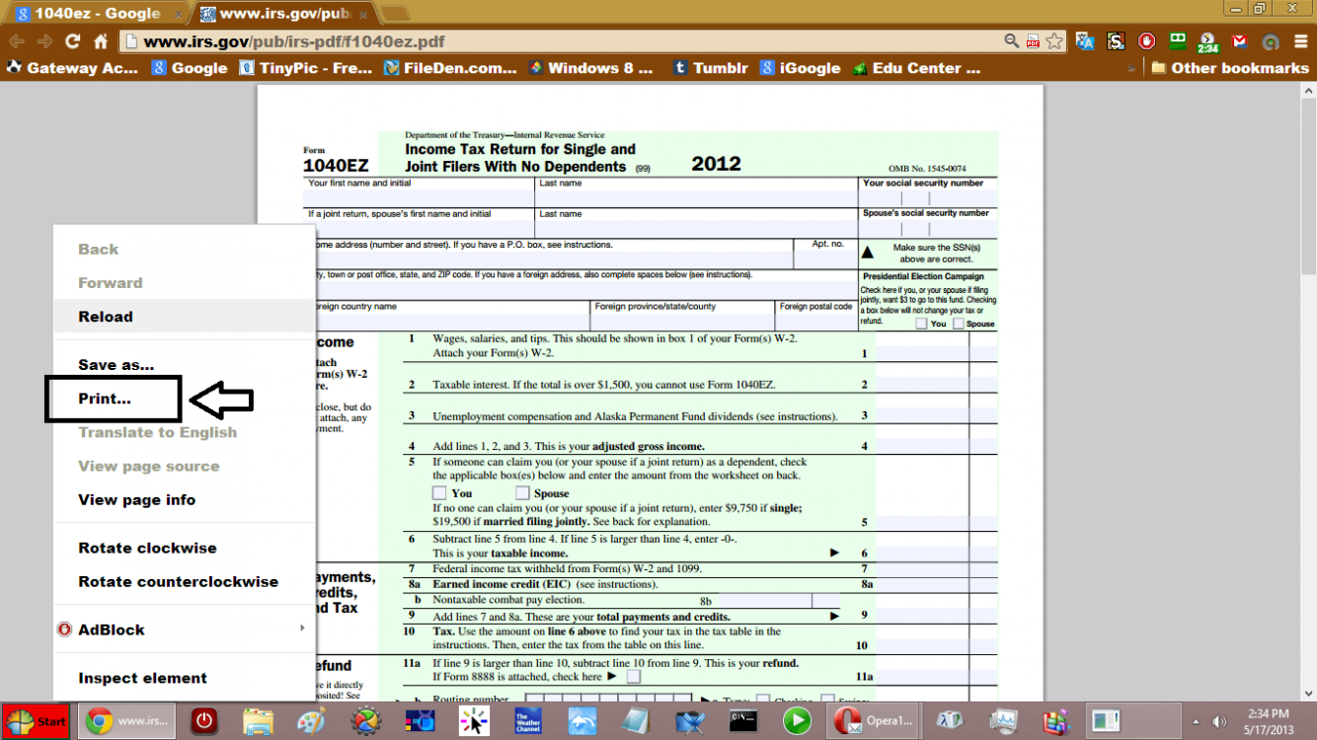1317x740 pixels.
Task: Open the Other bookmarks folder
Action: tap(1229, 68)
